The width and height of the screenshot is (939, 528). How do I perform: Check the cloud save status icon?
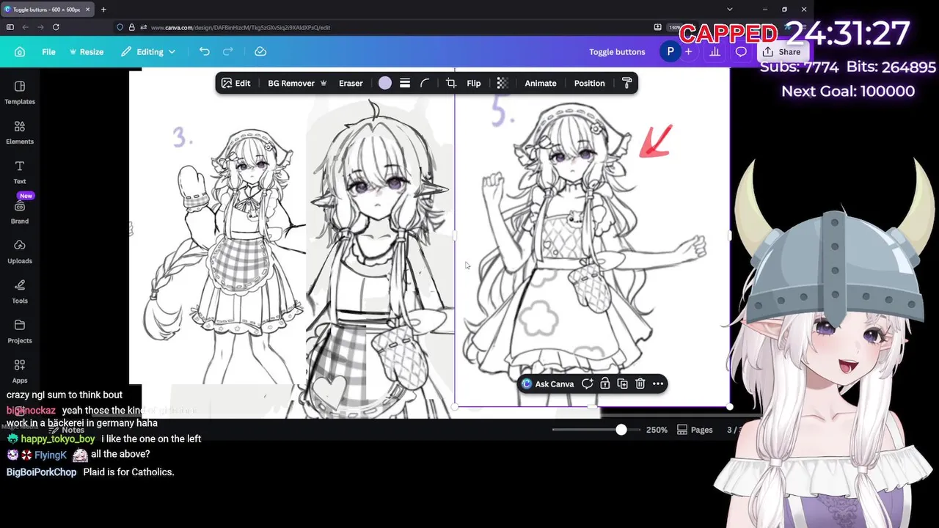(260, 51)
